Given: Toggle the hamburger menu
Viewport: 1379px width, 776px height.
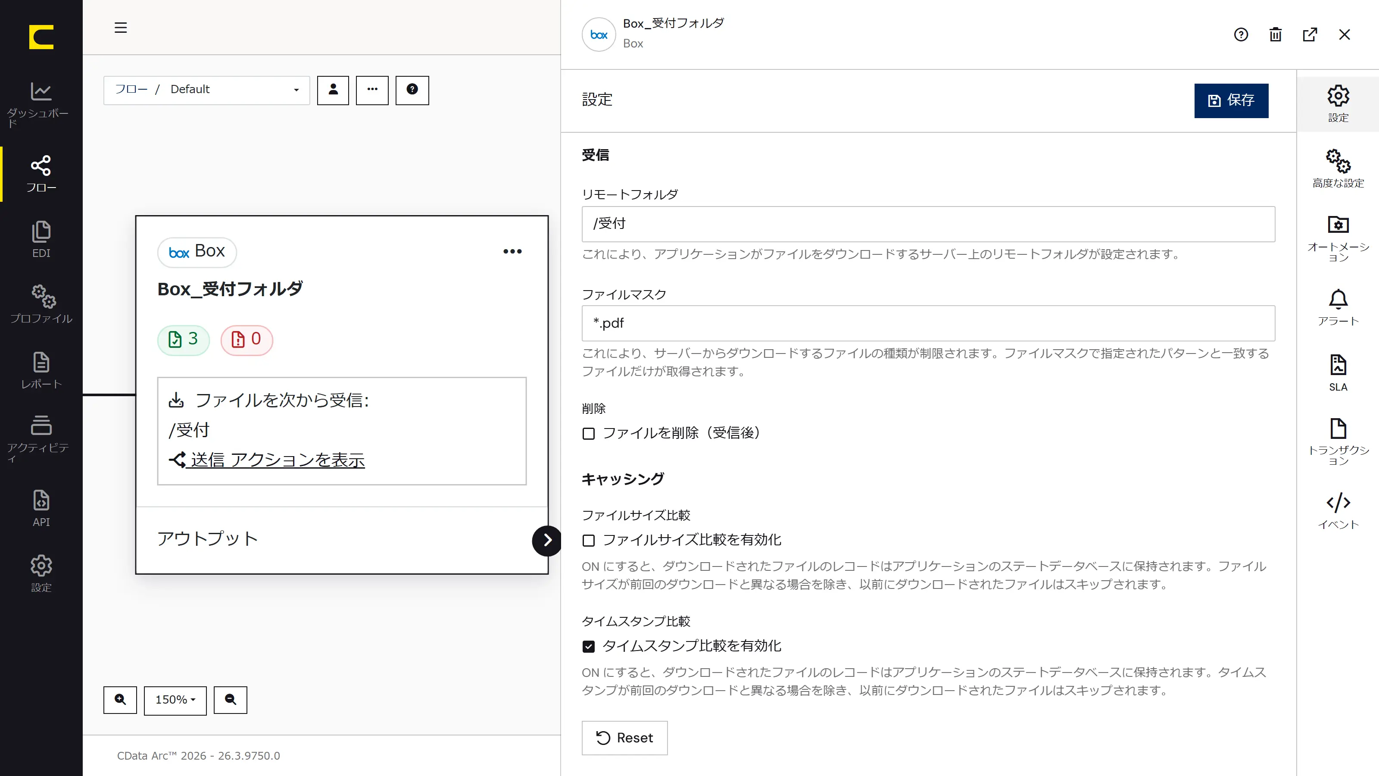Looking at the screenshot, I should 121,27.
